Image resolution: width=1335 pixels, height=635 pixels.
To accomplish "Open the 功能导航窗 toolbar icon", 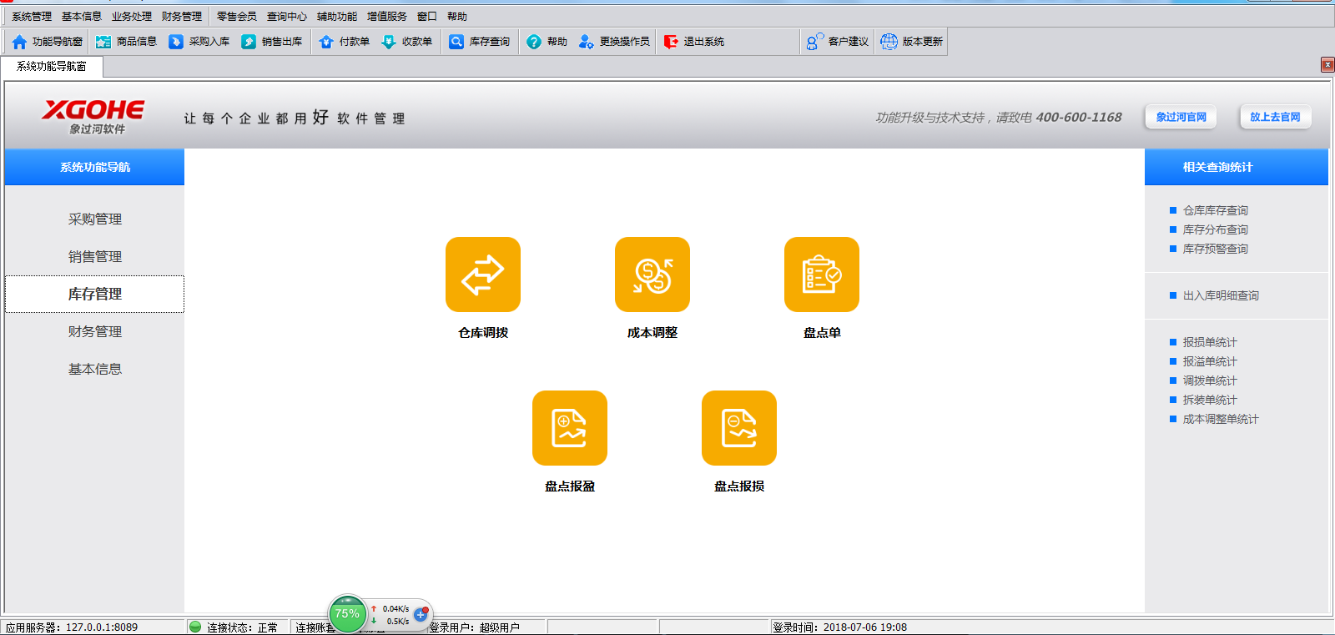I will (x=47, y=42).
